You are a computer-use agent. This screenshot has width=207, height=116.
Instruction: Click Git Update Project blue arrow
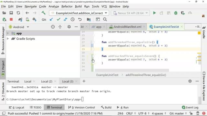coord(51,19)
